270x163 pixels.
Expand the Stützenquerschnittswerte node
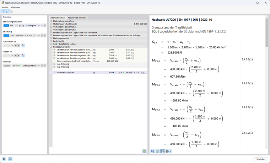pyautogui.click(x=51, y=24)
